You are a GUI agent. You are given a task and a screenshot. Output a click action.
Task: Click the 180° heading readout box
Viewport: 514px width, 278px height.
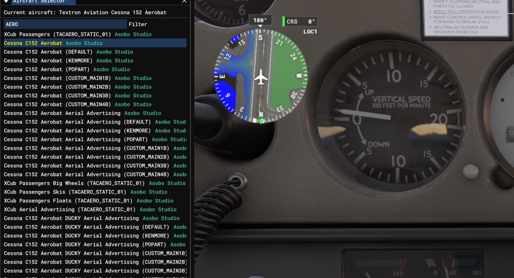pyautogui.click(x=260, y=20)
